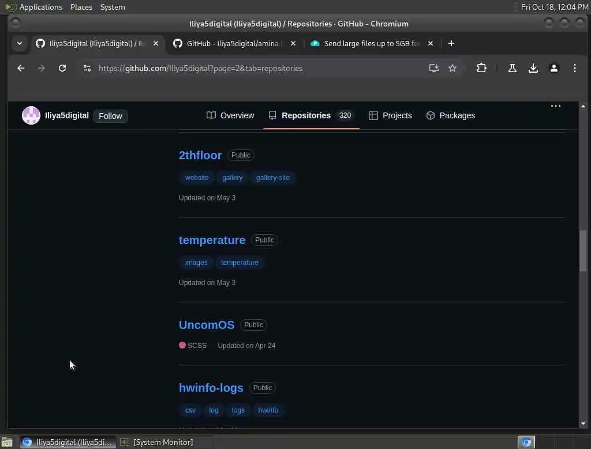Switch to Send large files up to 5GB tab
The image size is (591, 449).
372,43
